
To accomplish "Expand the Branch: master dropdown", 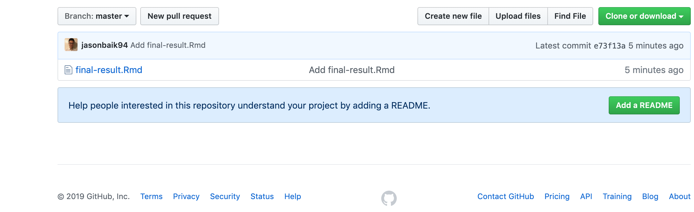I will click(97, 16).
